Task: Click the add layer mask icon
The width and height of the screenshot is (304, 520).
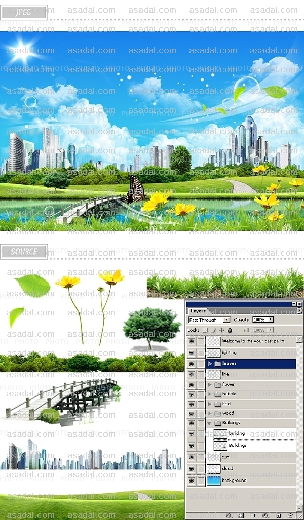Action: coord(241,515)
